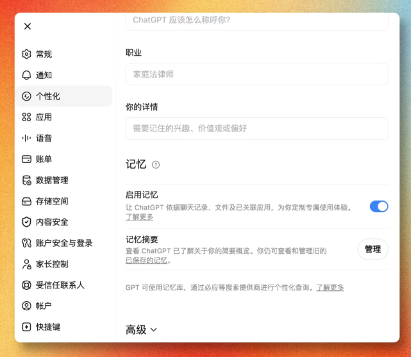Open the 帐户 section
The height and width of the screenshot is (357, 411).
coord(63,306)
